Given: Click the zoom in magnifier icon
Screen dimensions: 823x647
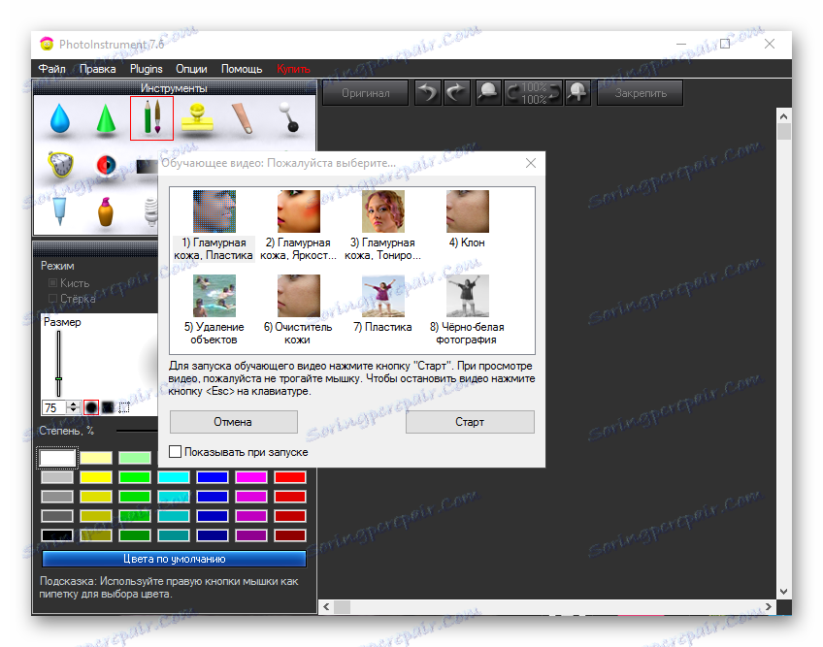Looking at the screenshot, I should [x=577, y=93].
